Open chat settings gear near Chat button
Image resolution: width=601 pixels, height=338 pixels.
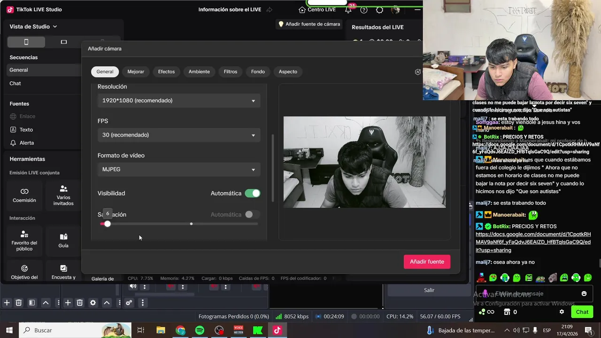(562, 312)
